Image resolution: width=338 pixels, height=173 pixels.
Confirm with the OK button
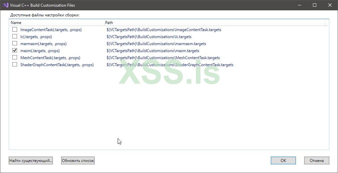point(283,161)
